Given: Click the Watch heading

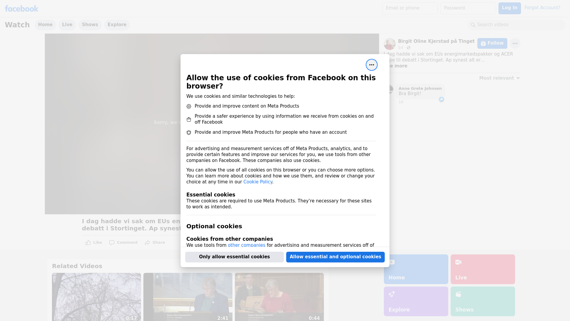Looking at the screenshot, I should click(17, 25).
